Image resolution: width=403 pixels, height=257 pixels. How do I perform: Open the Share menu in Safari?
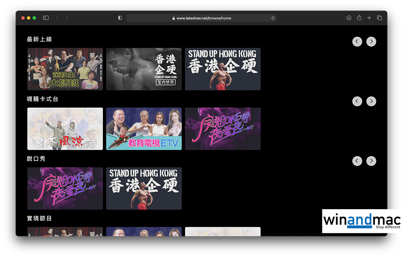359,18
